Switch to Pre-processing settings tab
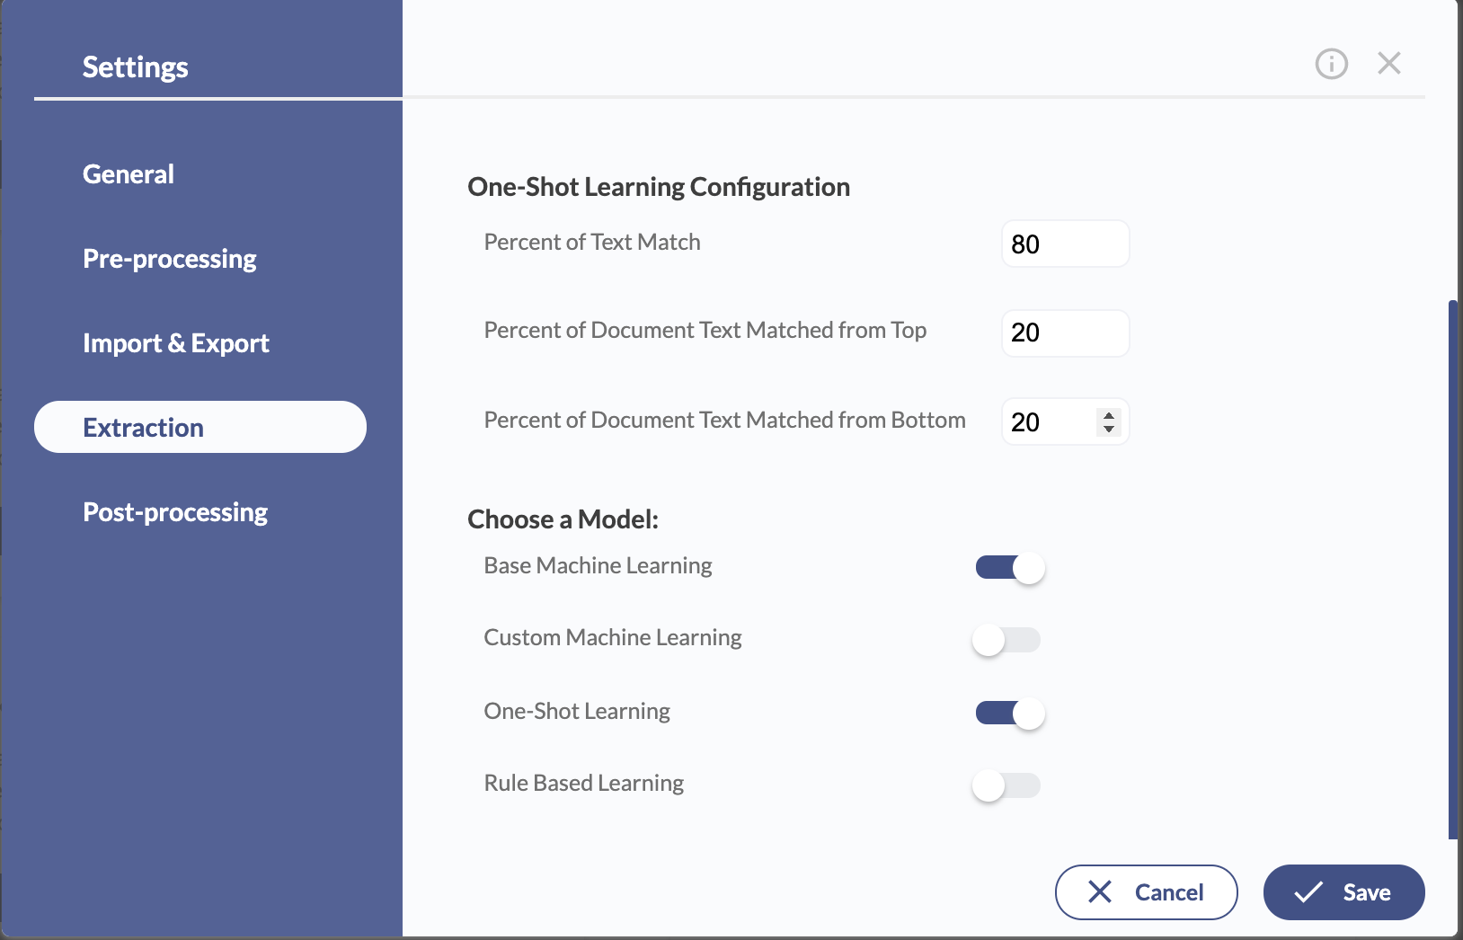The width and height of the screenshot is (1463, 940). point(170,259)
